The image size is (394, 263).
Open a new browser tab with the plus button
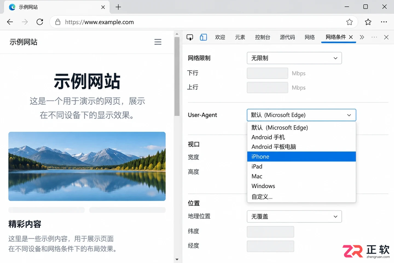click(118, 7)
